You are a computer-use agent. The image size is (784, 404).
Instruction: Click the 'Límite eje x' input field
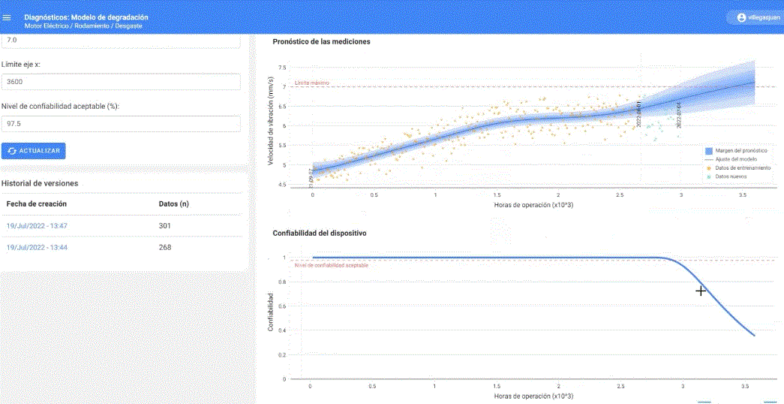pos(121,83)
